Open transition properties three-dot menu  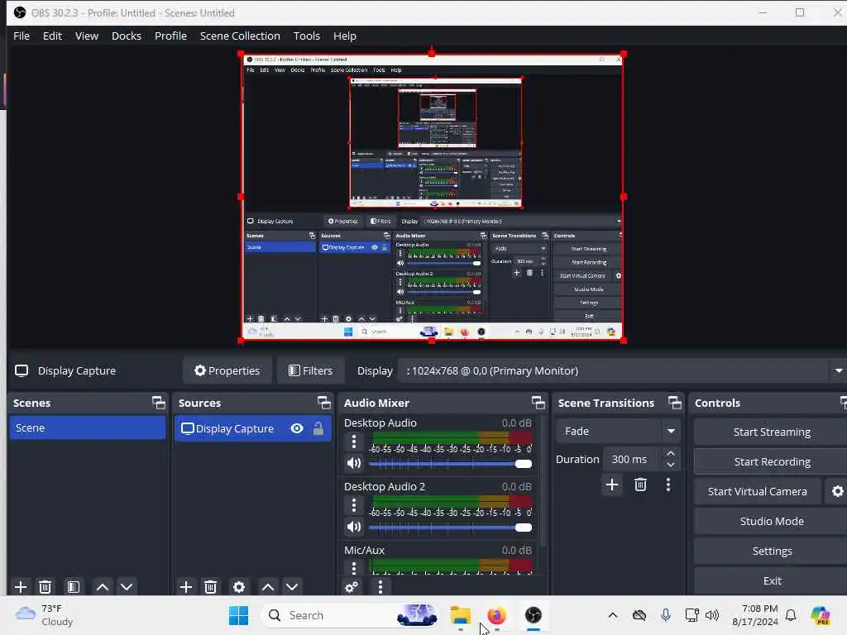coord(668,485)
